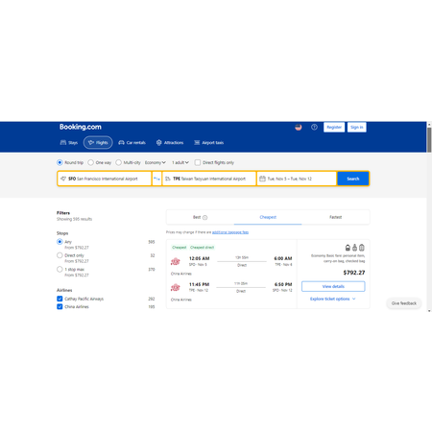Viewport: 432px width, 432px height.
Task: Click the page vertical scrollbar thumb
Action: tap(429, 140)
